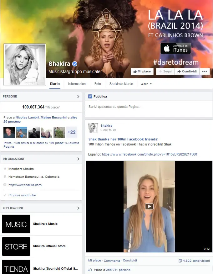Viewport: 213px width, 274px height.
Task: Open the Español facebook.com/photo.php link
Action: pos(150,154)
